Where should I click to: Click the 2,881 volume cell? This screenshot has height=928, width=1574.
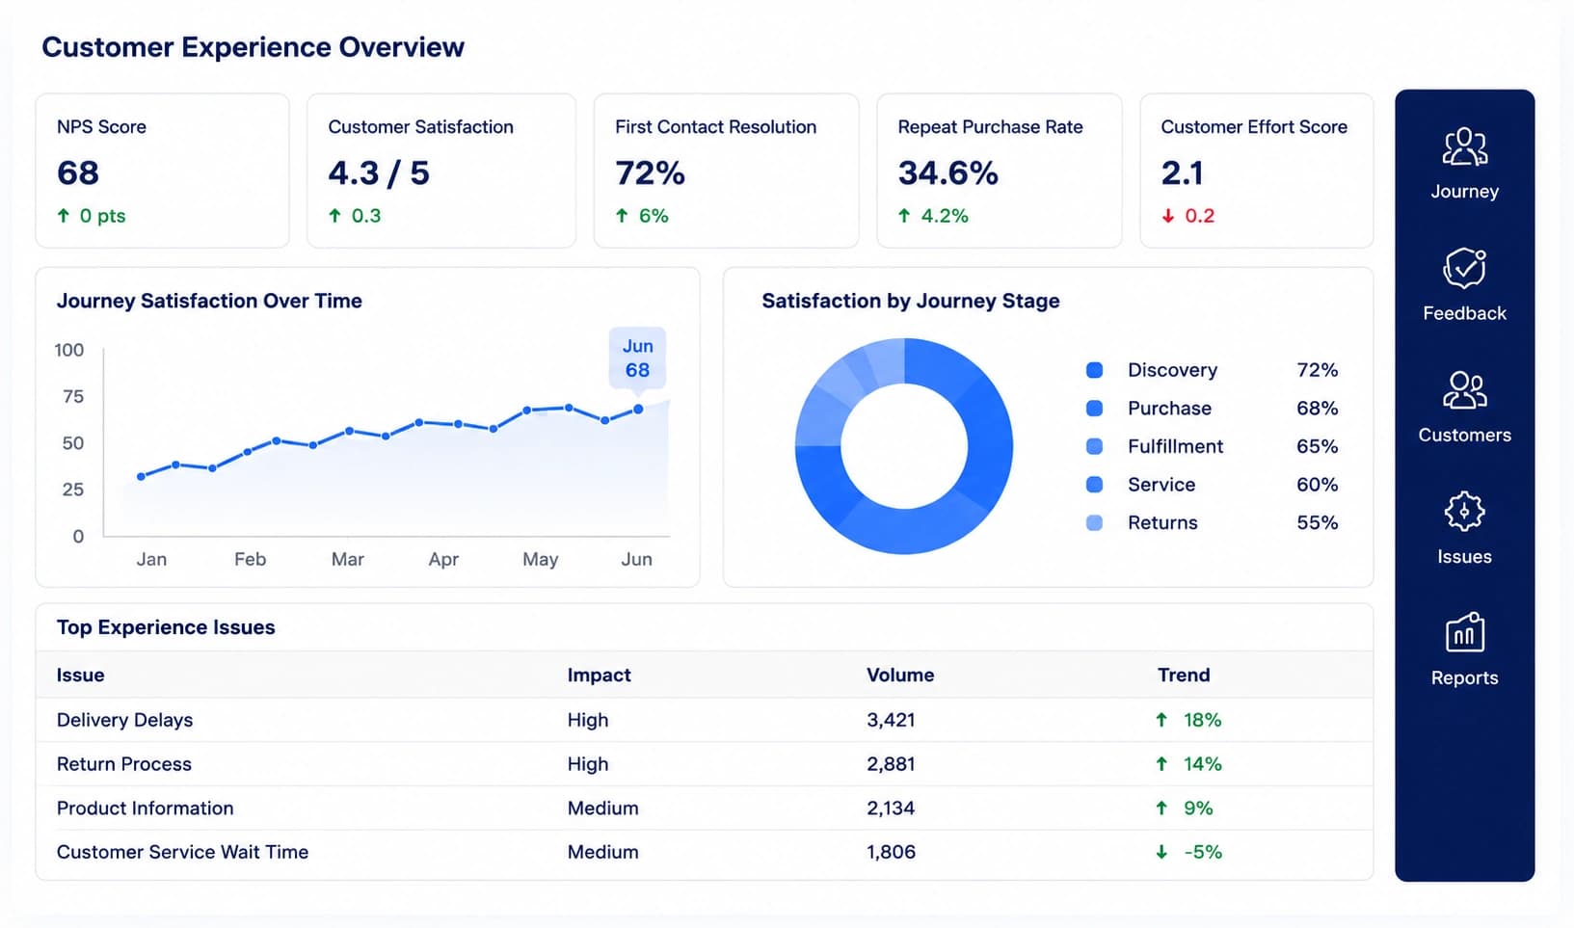(x=891, y=764)
